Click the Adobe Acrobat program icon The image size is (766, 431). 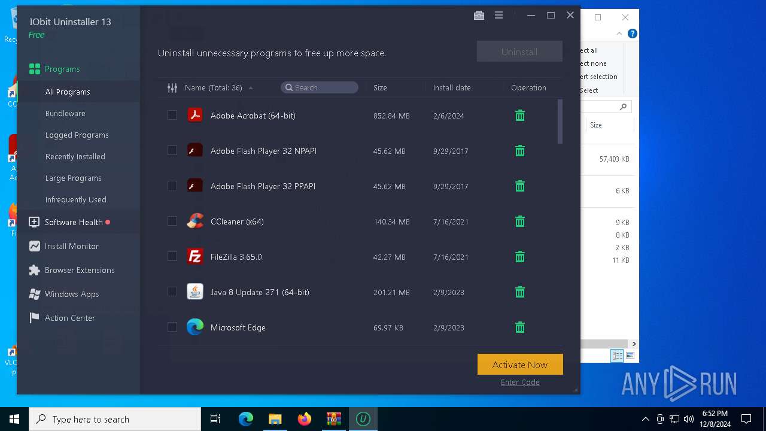[x=195, y=115]
